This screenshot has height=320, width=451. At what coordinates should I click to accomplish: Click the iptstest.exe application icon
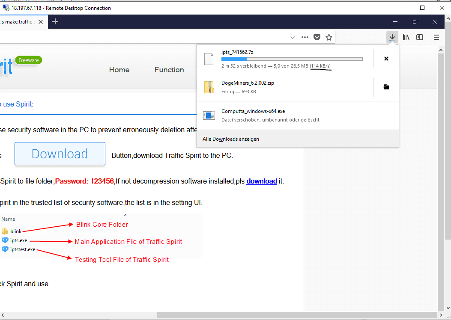click(x=5, y=249)
